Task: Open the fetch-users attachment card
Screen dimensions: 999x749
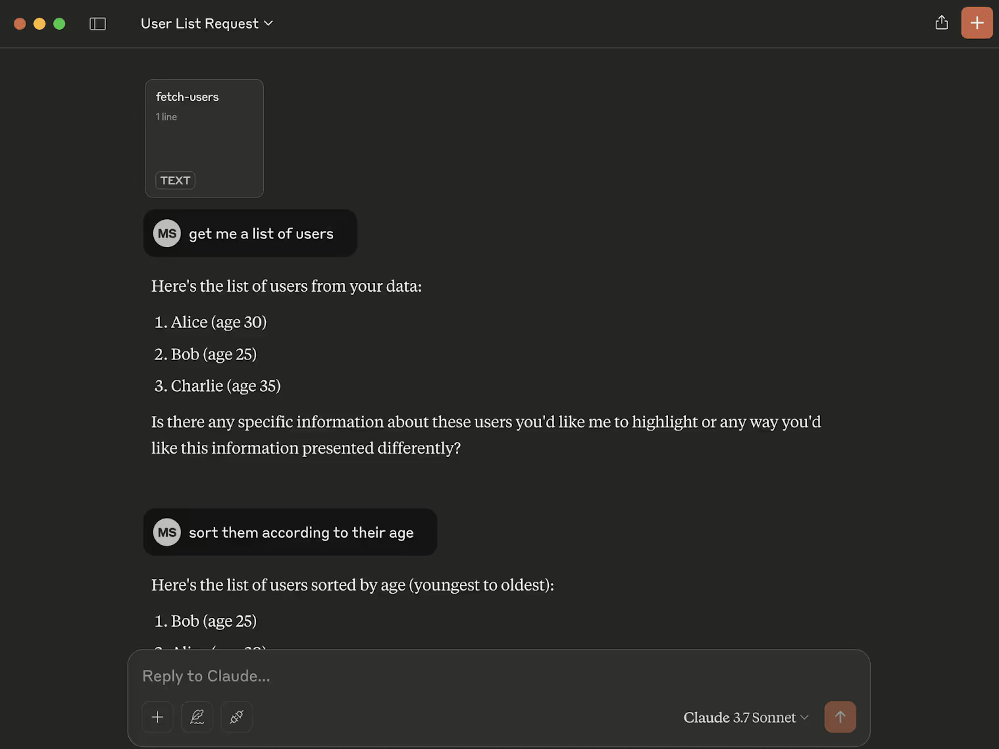Action: click(x=204, y=138)
